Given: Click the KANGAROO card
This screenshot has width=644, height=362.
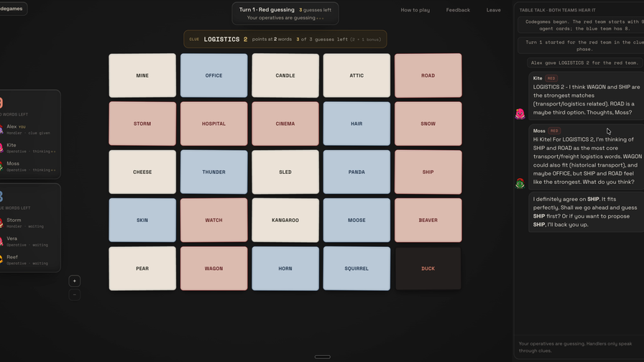Looking at the screenshot, I should click(285, 220).
